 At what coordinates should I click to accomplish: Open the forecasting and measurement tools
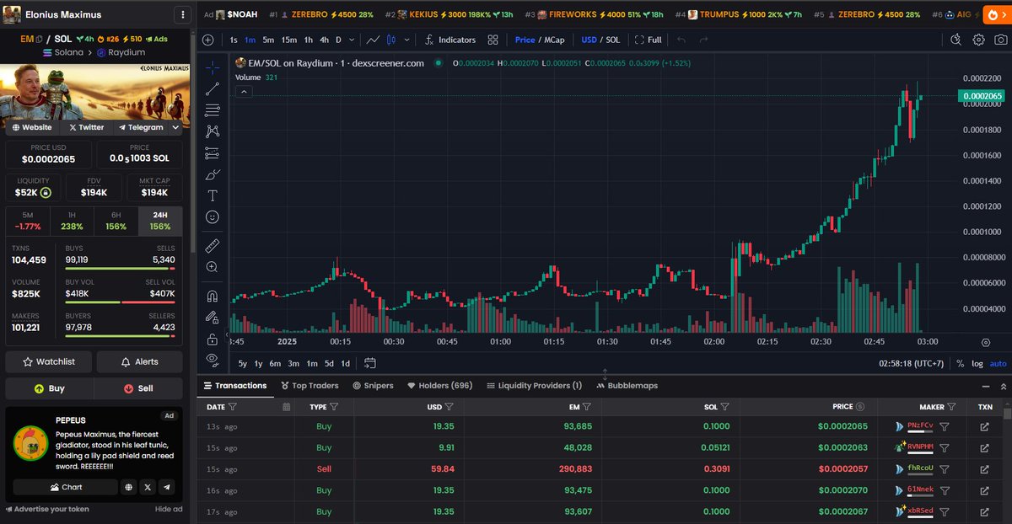pyautogui.click(x=213, y=153)
